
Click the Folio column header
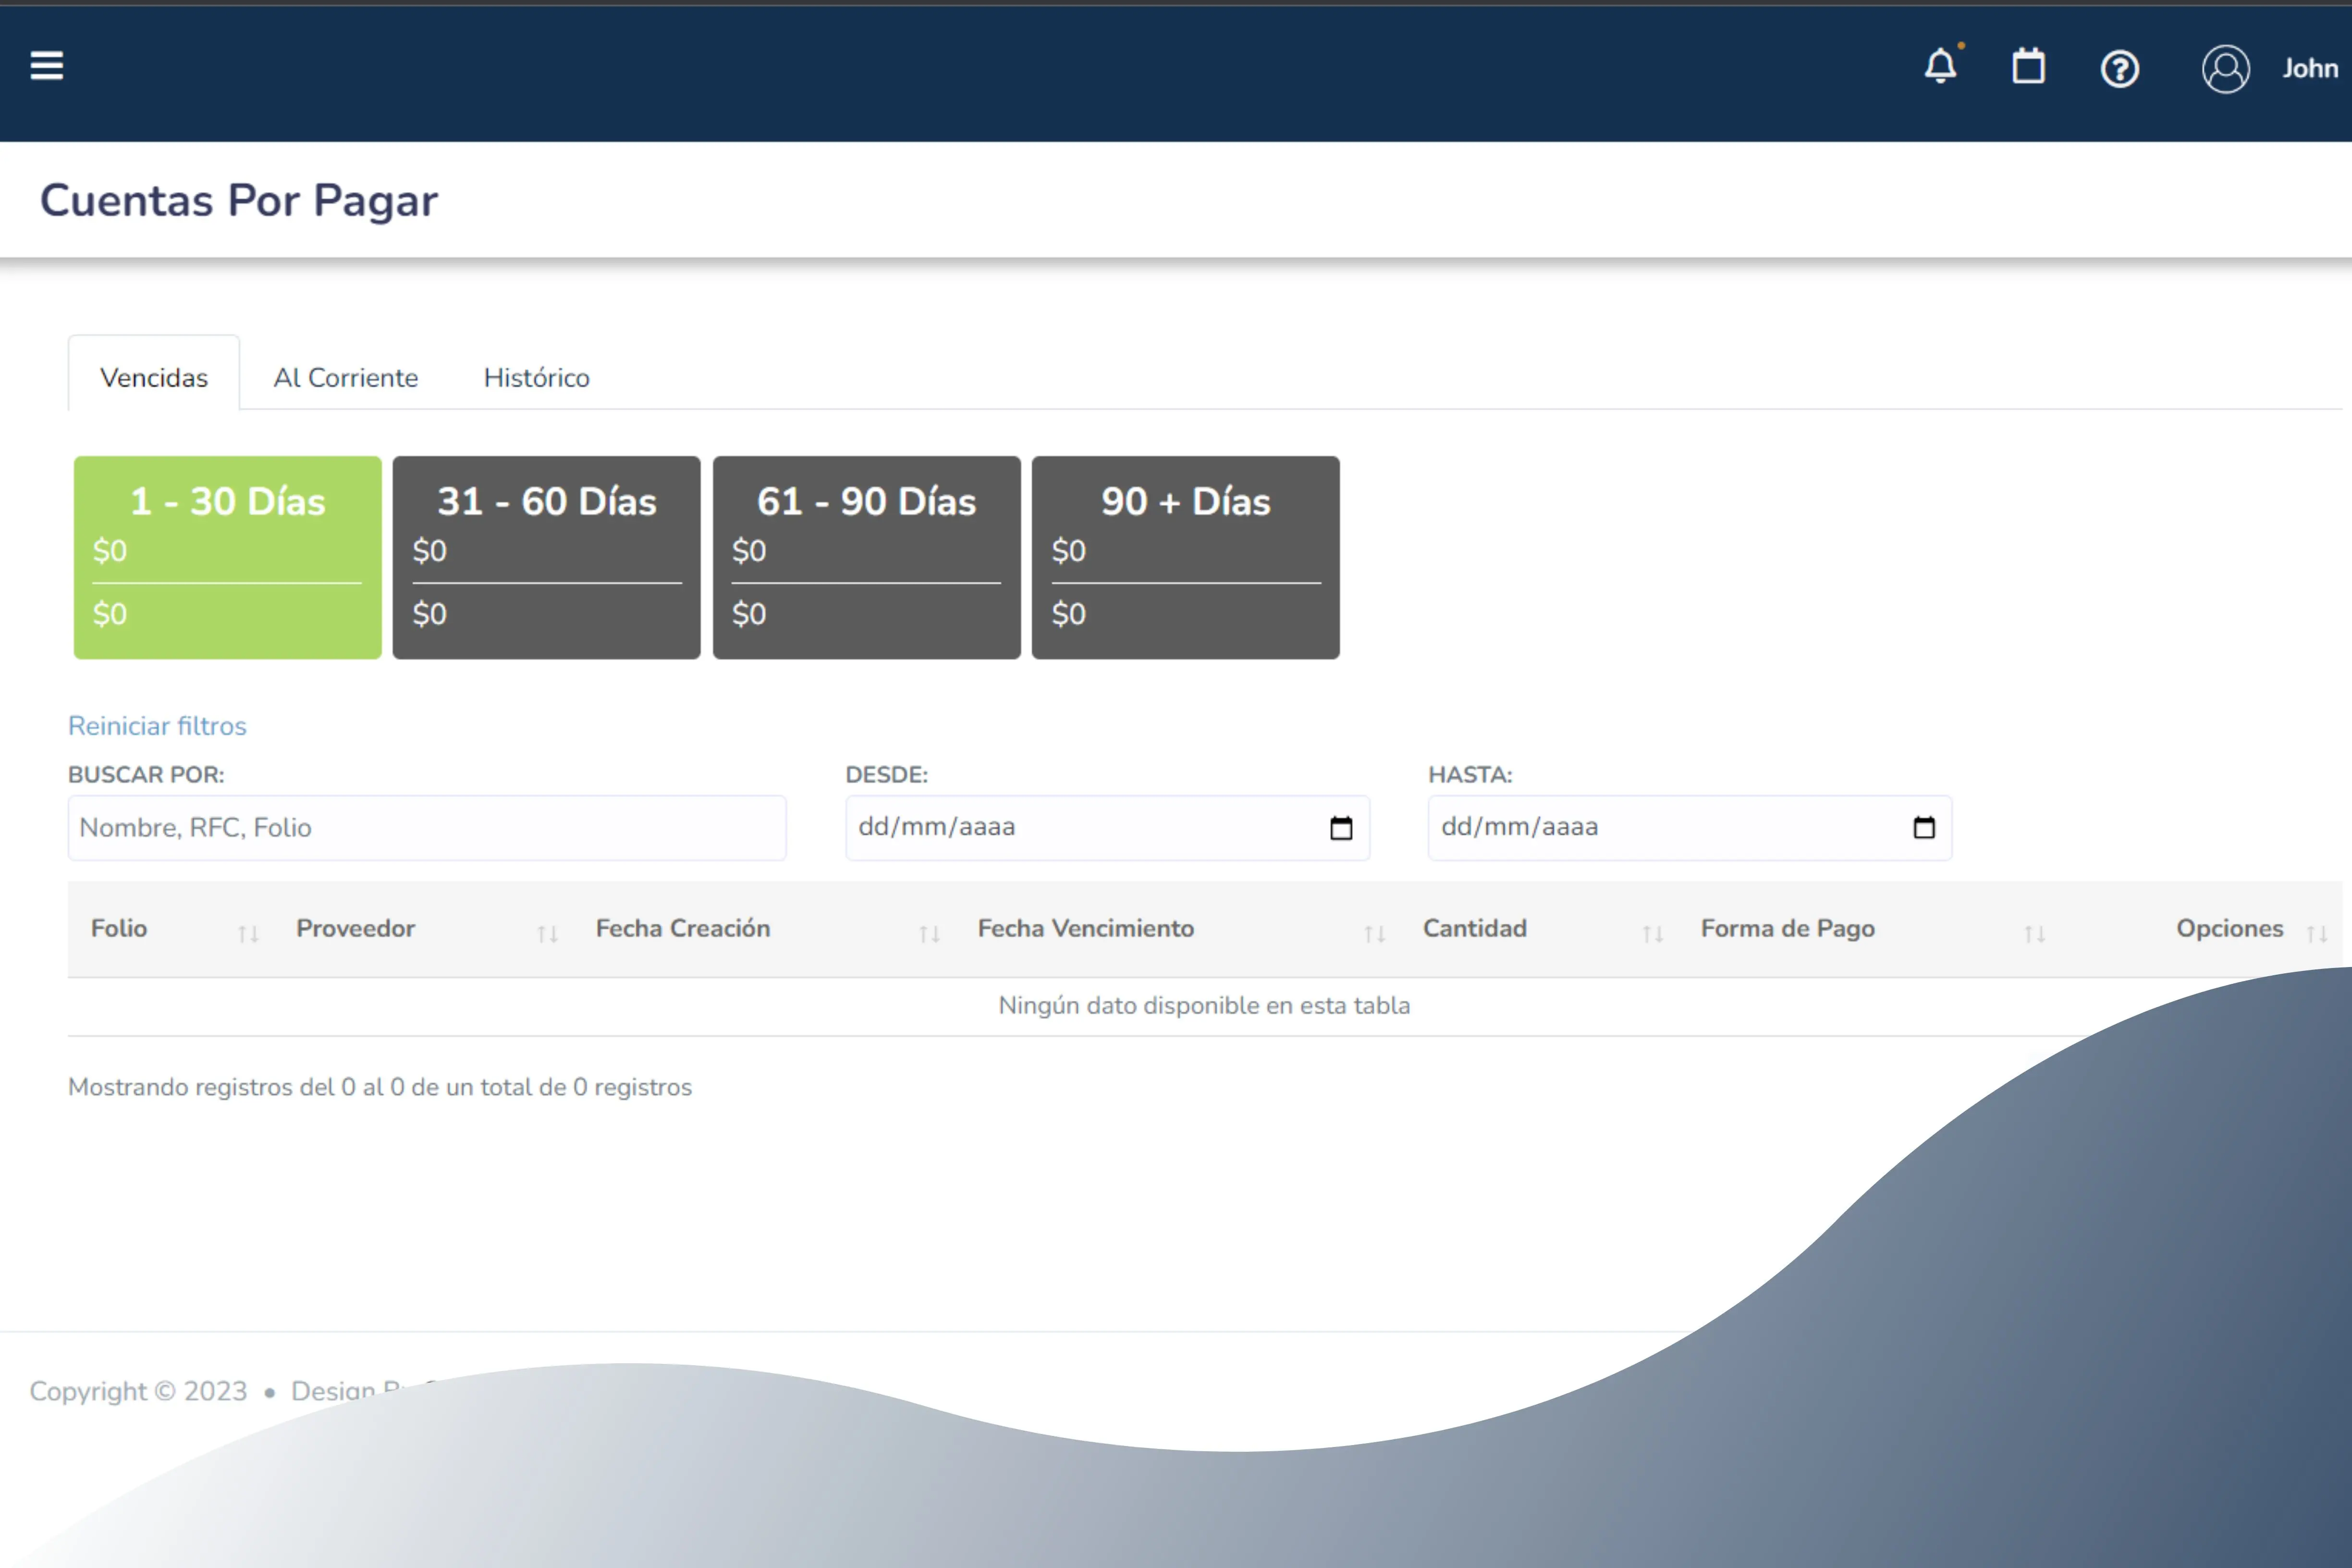click(x=119, y=928)
